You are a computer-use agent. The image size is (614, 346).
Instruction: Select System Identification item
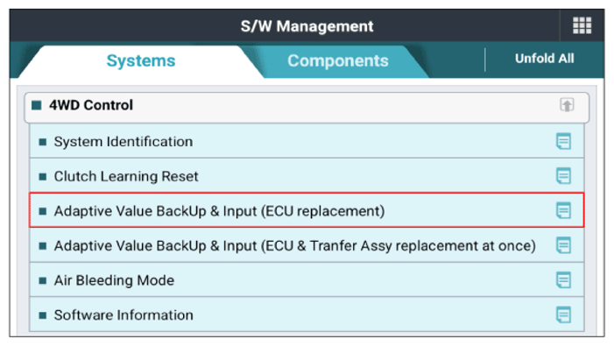click(x=307, y=141)
